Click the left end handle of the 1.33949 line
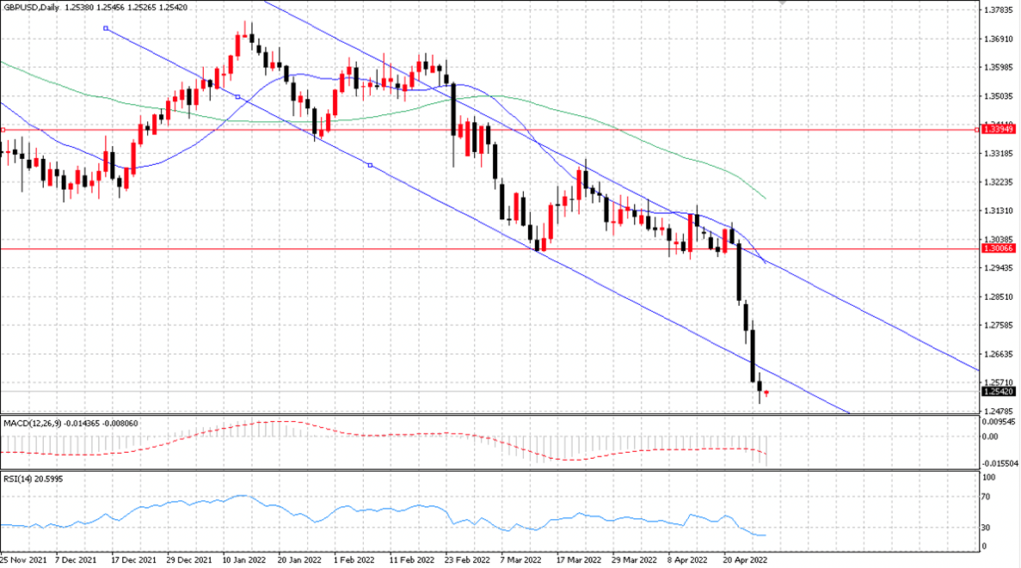The height and width of the screenshot is (568, 1021). 3,130
